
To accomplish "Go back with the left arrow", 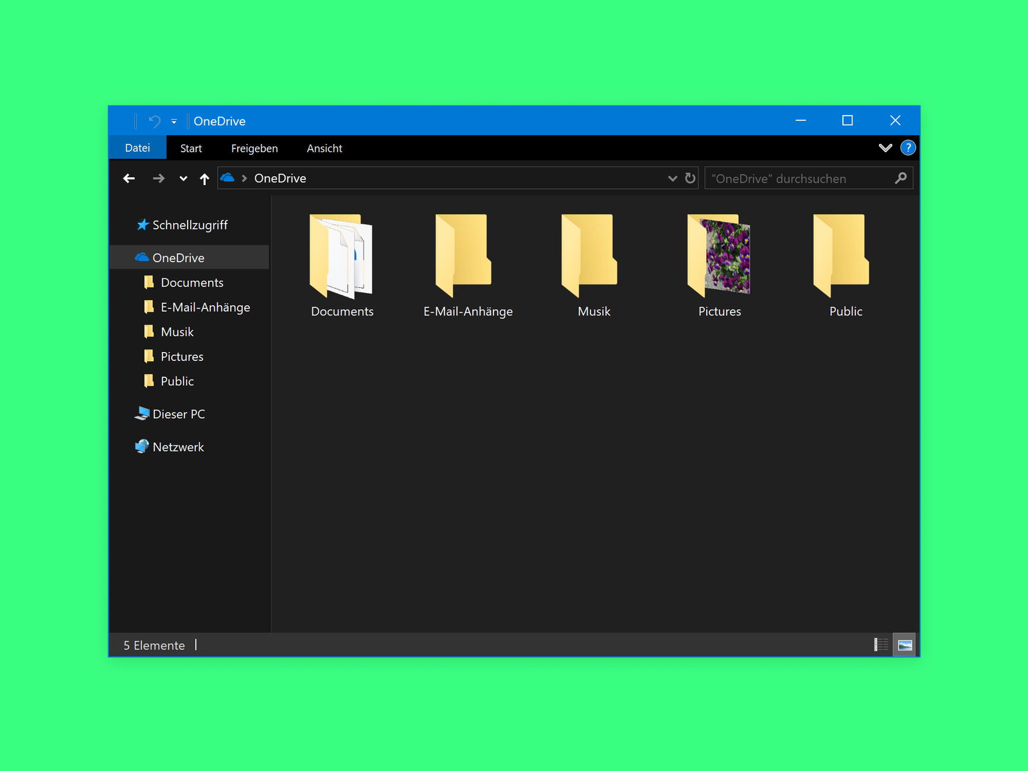I will [x=129, y=179].
